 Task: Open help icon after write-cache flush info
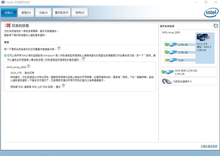click(x=83, y=59)
